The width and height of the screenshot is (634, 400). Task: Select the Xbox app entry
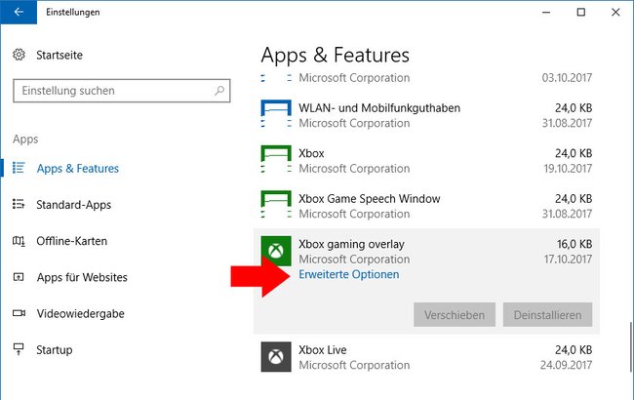coord(426,160)
